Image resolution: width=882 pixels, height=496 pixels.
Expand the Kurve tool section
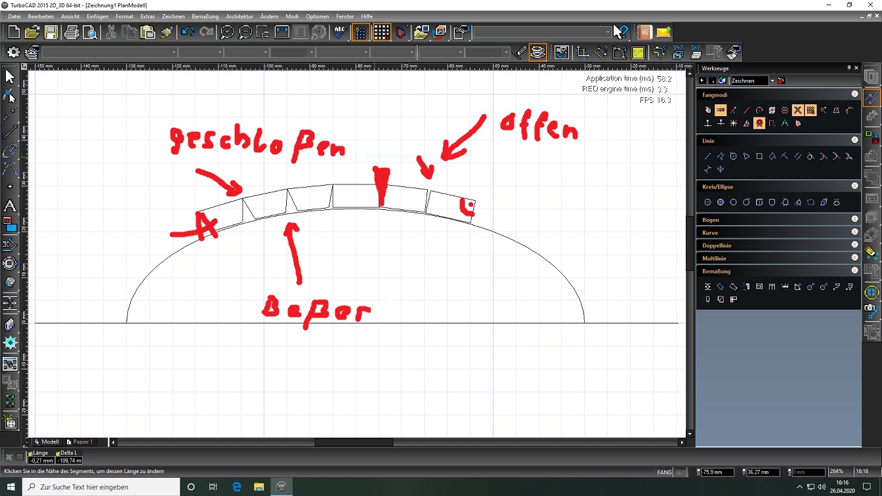(710, 232)
